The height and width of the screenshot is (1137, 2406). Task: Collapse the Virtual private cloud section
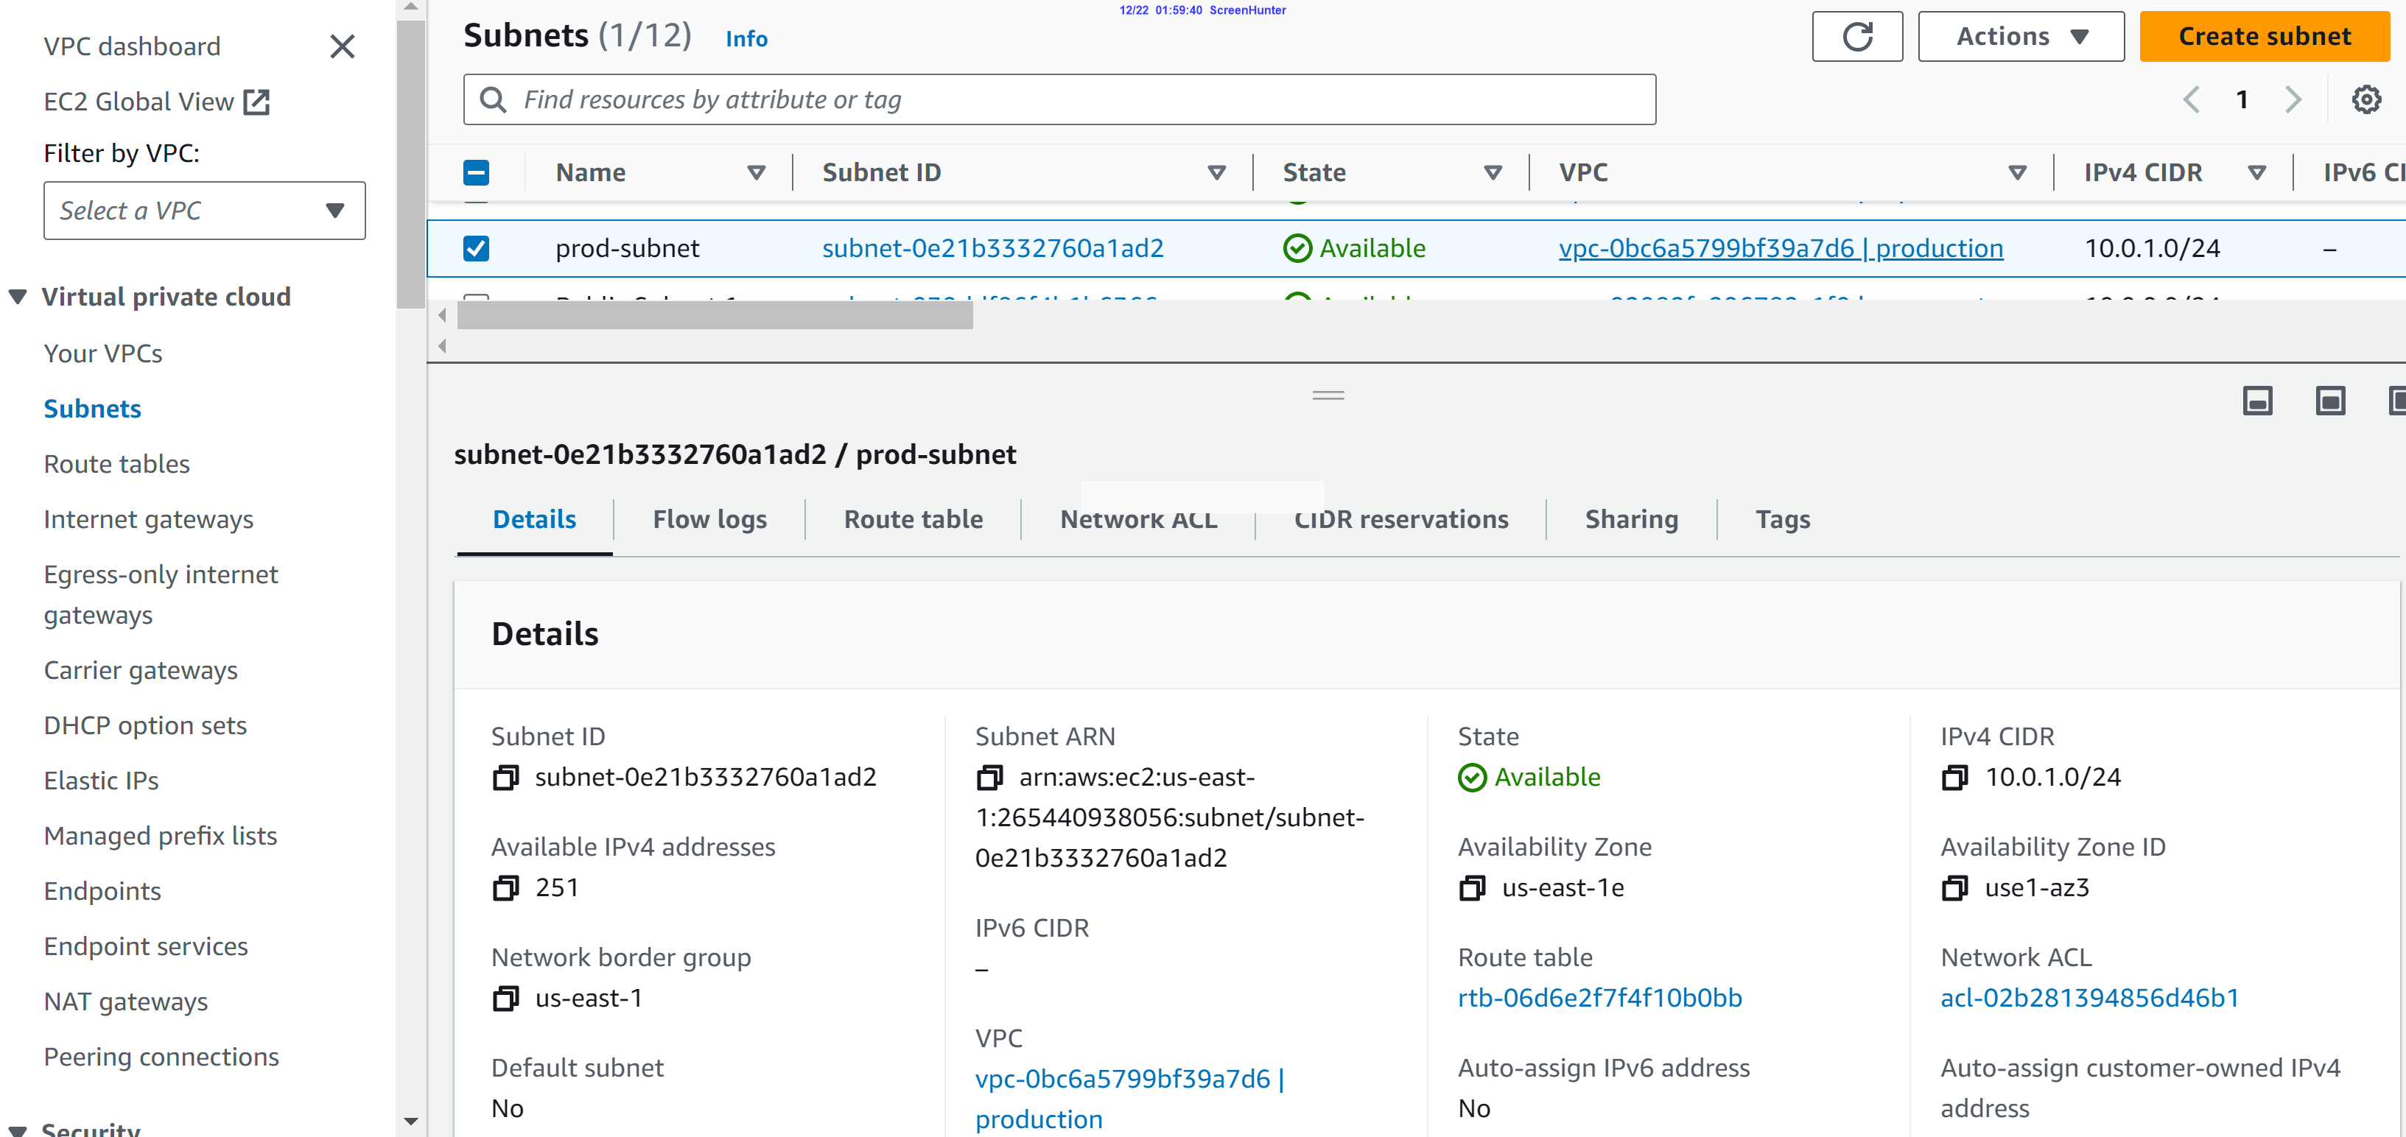click(17, 297)
